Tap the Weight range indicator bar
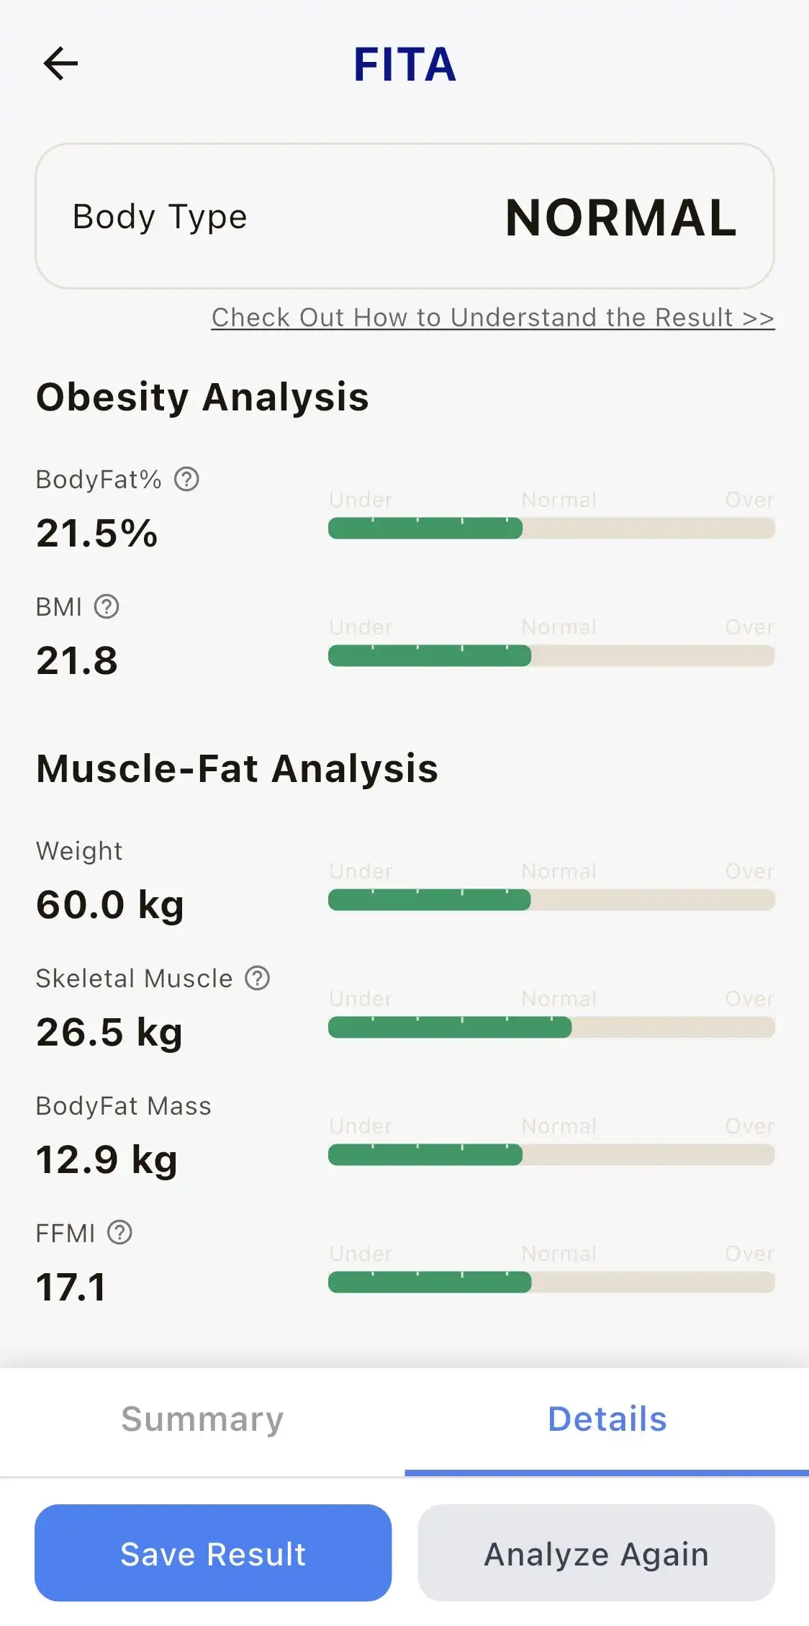809x1626 pixels. point(551,900)
